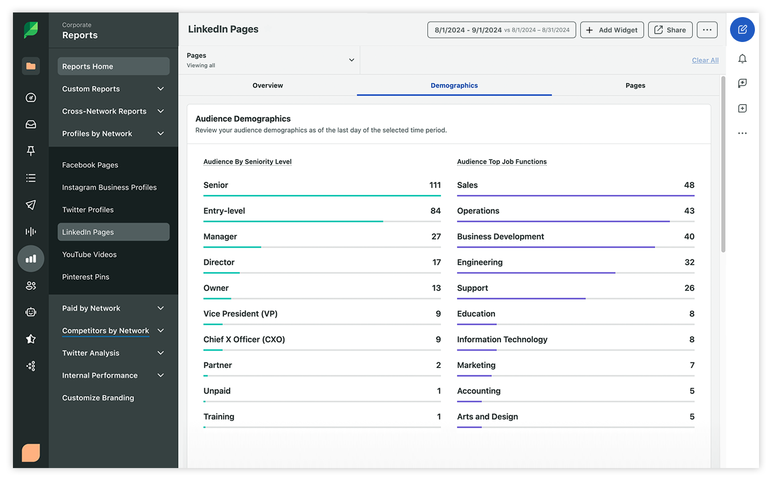Open the date range 8/1/2024 - 9/1/2024 selector
The height and width of the screenshot is (481, 772).
501,30
